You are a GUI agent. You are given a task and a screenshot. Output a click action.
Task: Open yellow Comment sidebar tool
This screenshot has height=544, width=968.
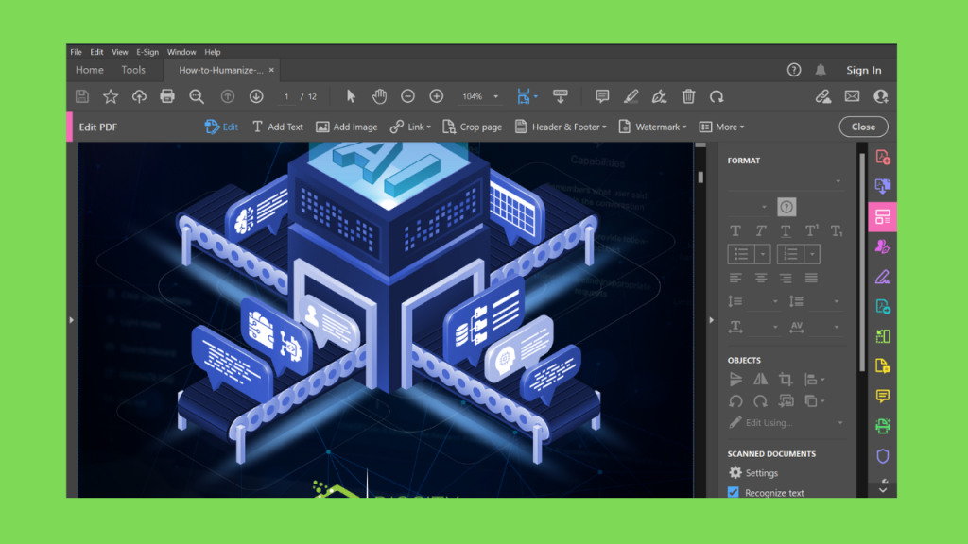click(x=883, y=396)
